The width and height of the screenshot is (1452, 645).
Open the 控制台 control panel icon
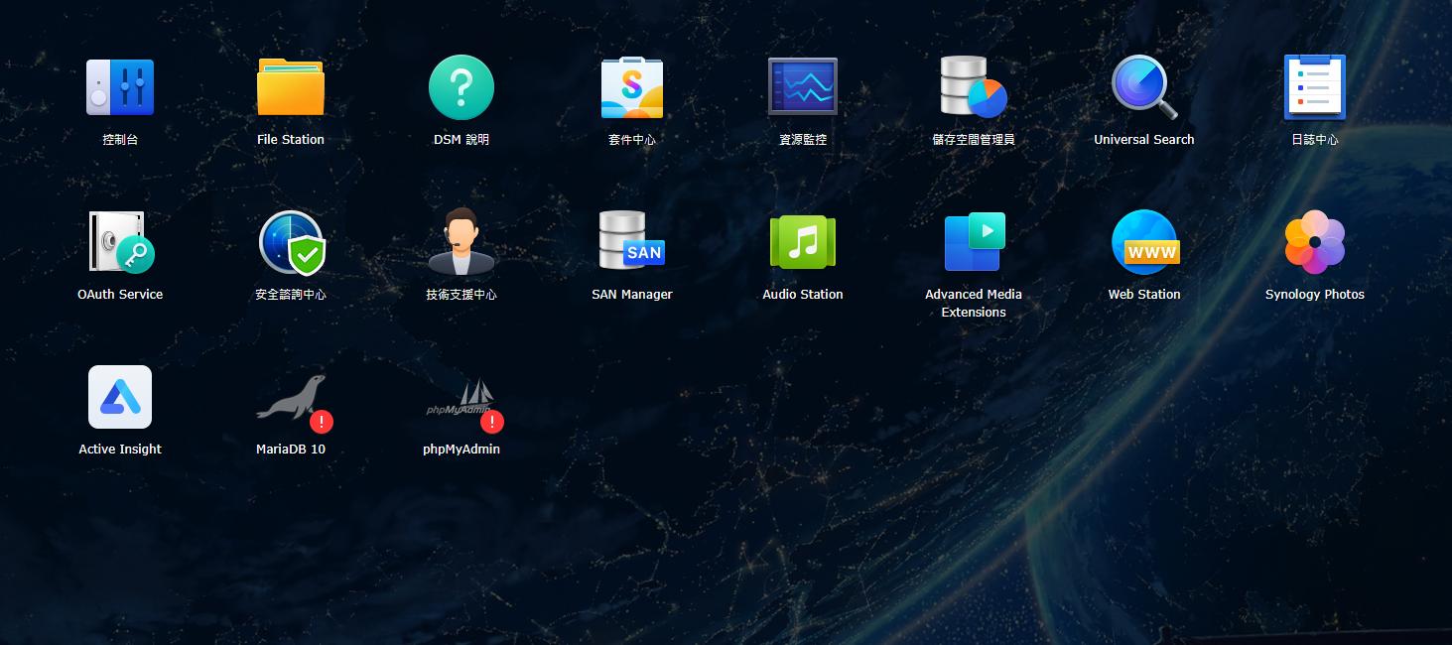coord(120,87)
